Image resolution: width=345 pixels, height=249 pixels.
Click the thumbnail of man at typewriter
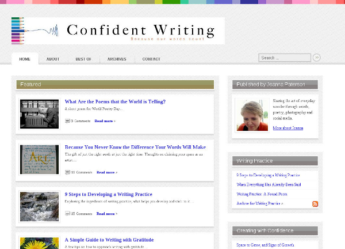pos(39,114)
